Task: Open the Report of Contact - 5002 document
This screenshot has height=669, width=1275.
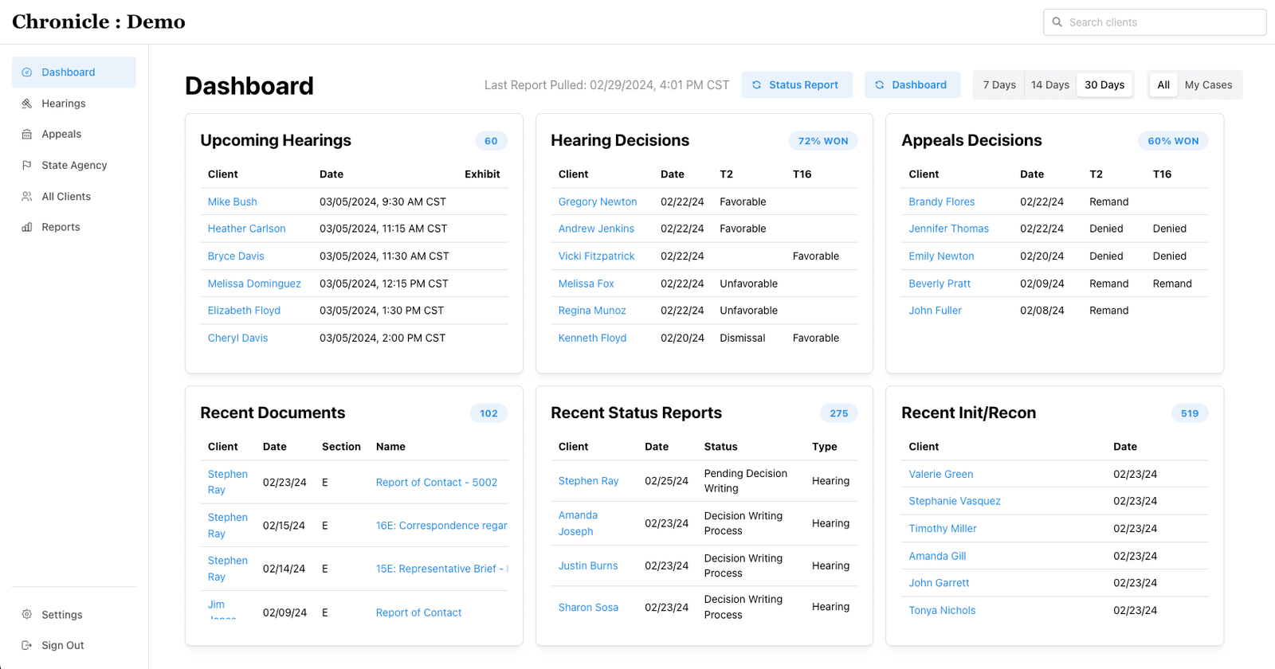Action: pyautogui.click(x=437, y=483)
